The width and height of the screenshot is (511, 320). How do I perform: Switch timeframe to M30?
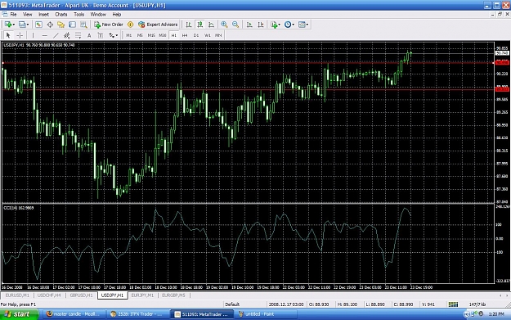[x=163, y=35]
